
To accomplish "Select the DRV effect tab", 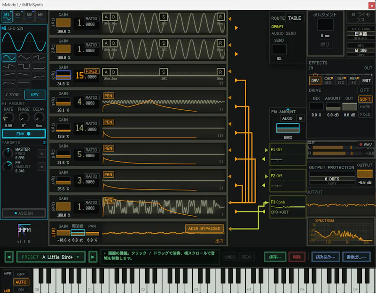I will tap(315, 81).
